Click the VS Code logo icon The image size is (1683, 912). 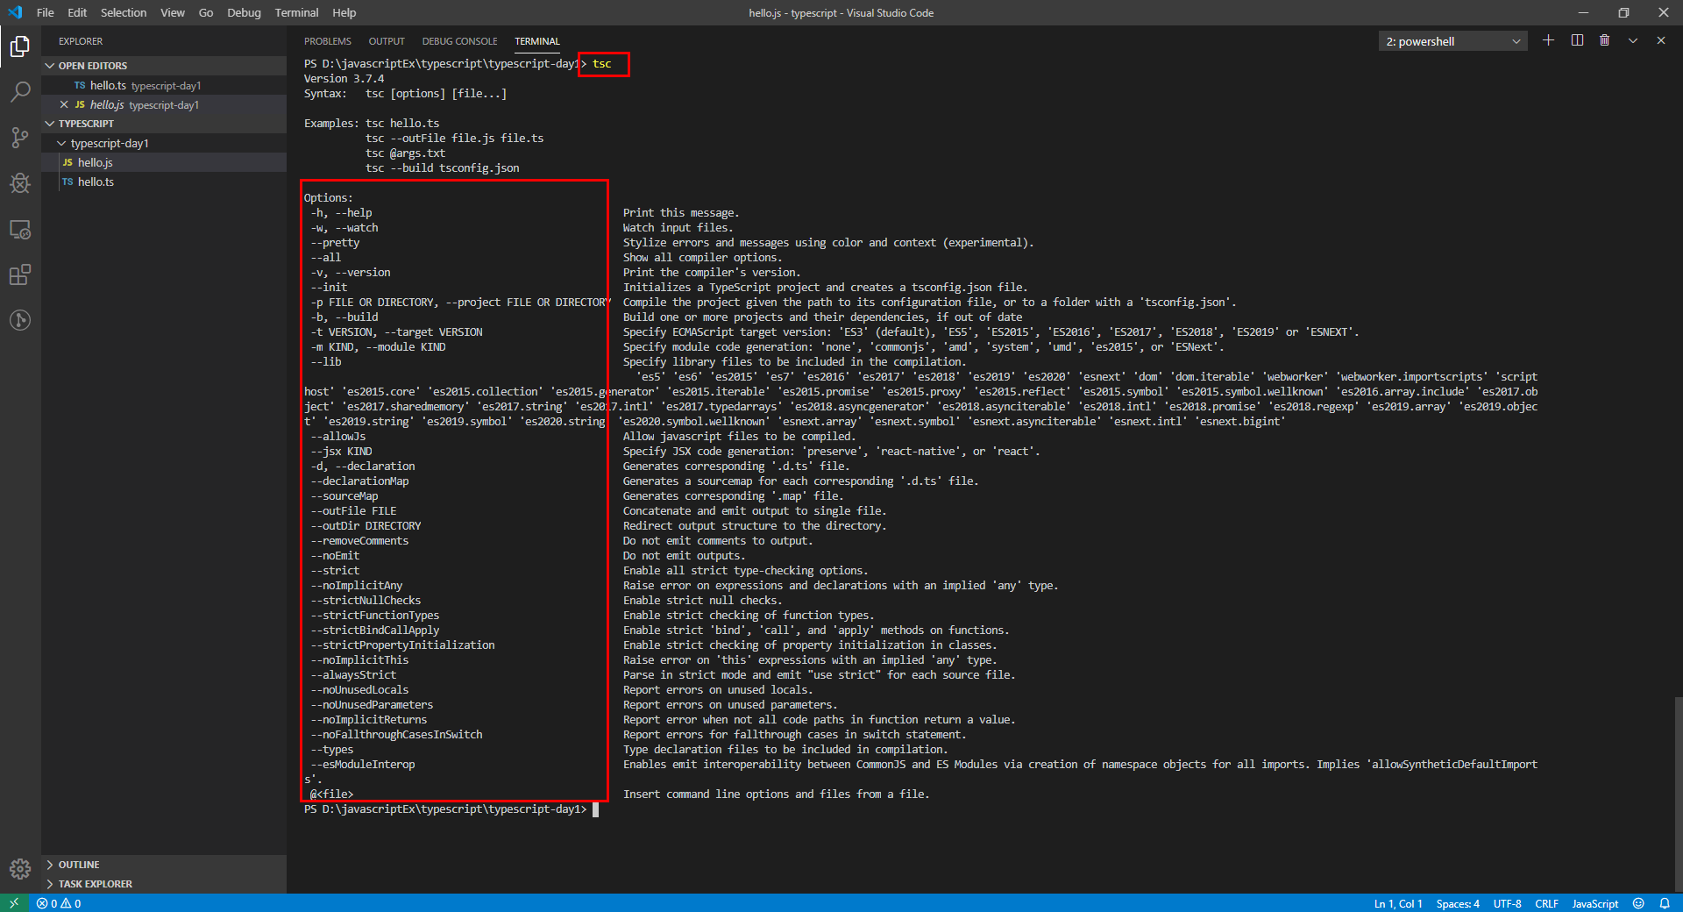(15, 12)
